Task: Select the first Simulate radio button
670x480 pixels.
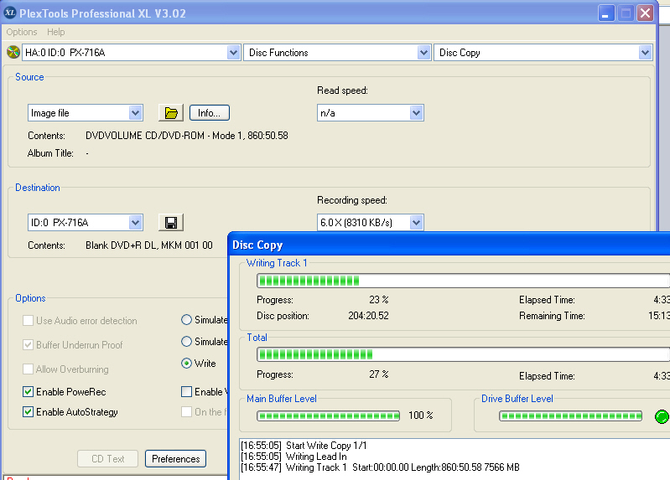Action: pos(186,319)
